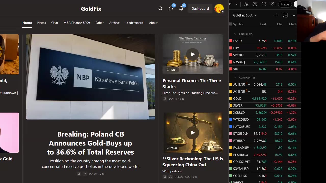Sort watchlist by Last column

point(263,24)
